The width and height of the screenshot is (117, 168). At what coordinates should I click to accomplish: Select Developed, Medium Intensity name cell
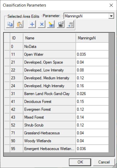[x=49, y=78]
